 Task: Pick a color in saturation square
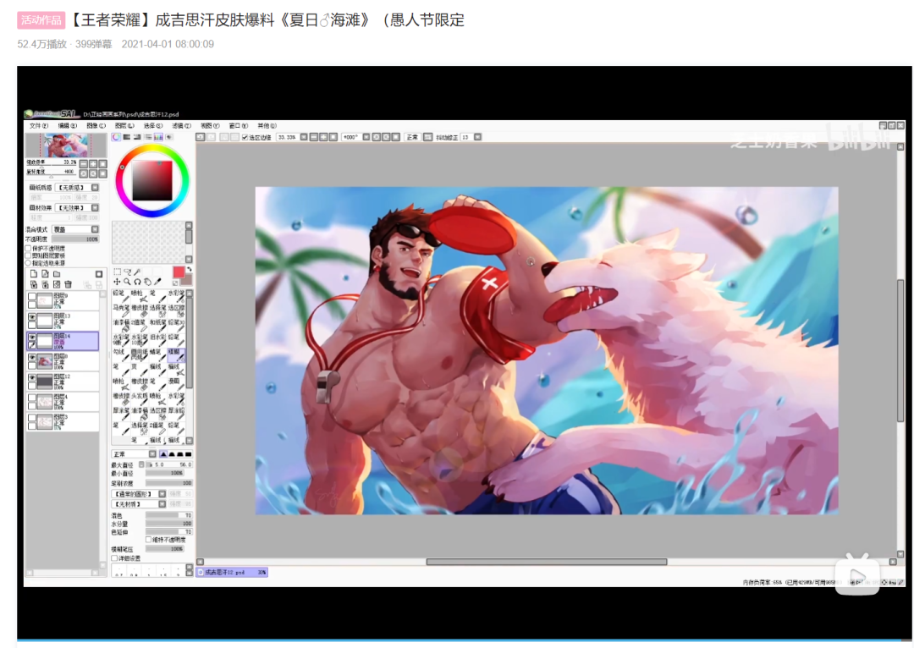tap(152, 181)
